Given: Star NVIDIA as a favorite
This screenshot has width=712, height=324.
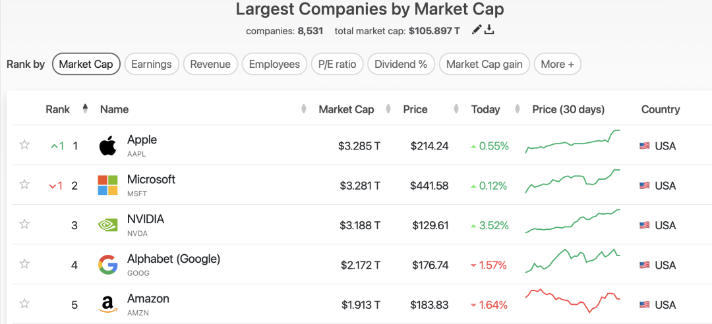Looking at the screenshot, I should [24, 225].
